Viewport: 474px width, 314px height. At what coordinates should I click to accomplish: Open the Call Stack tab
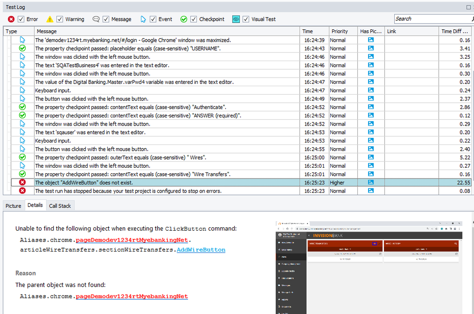[60, 206]
